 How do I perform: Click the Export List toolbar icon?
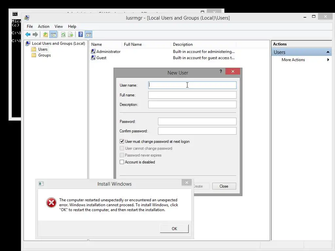coord(71,34)
